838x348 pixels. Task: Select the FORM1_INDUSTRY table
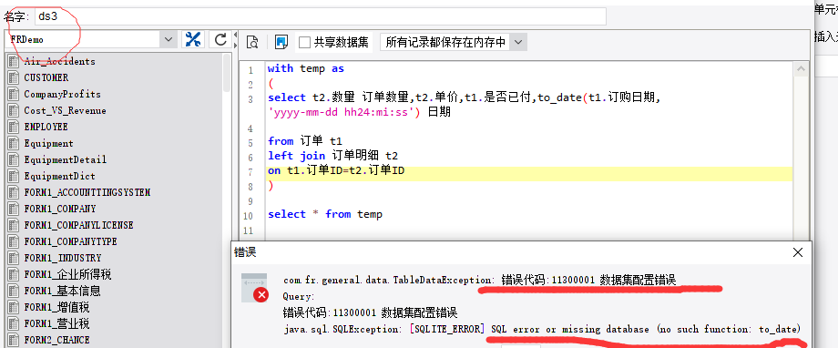(x=63, y=258)
